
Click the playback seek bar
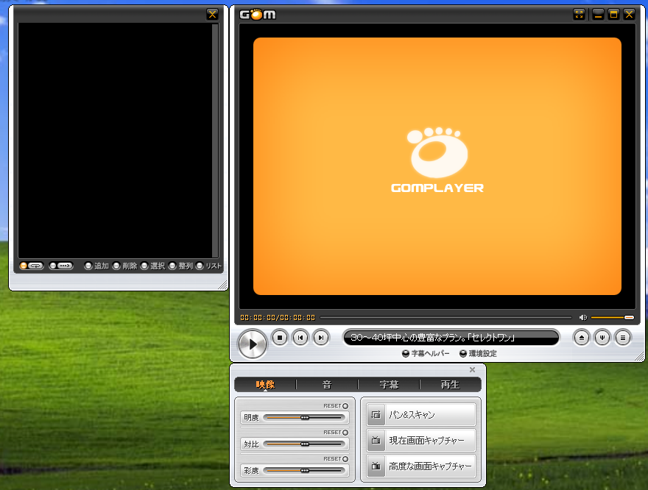(x=446, y=317)
